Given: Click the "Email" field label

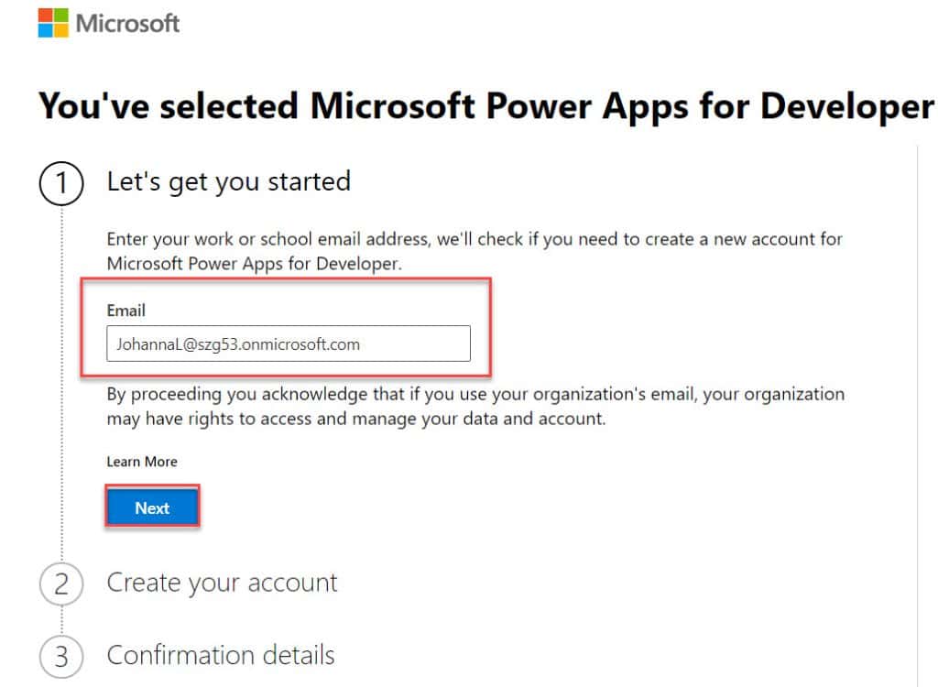Looking at the screenshot, I should point(126,310).
